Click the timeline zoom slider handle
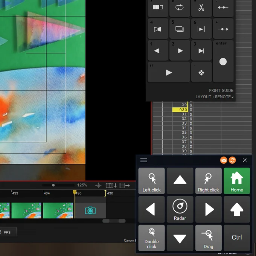 point(53,185)
